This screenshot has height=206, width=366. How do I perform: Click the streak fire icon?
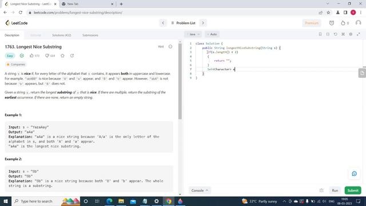click(x=343, y=23)
